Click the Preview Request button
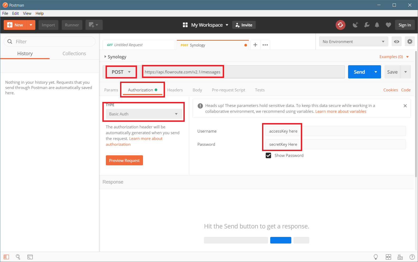Image resolution: width=418 pixels, height=262 pixels. pos(124,160)
